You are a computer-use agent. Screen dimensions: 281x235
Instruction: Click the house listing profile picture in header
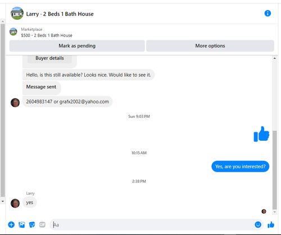(x=17, y=13)
